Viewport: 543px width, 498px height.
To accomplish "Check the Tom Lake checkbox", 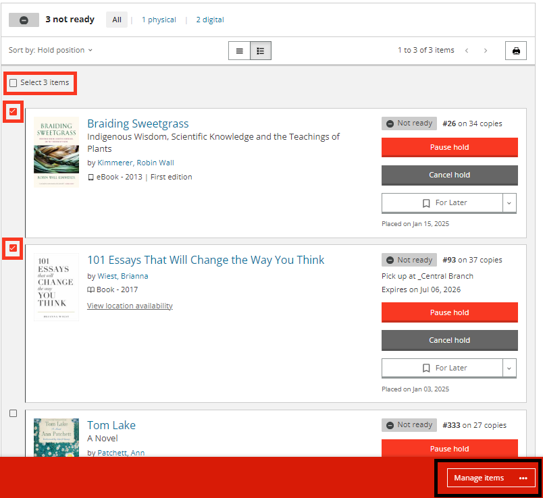I will pos(13,414).
